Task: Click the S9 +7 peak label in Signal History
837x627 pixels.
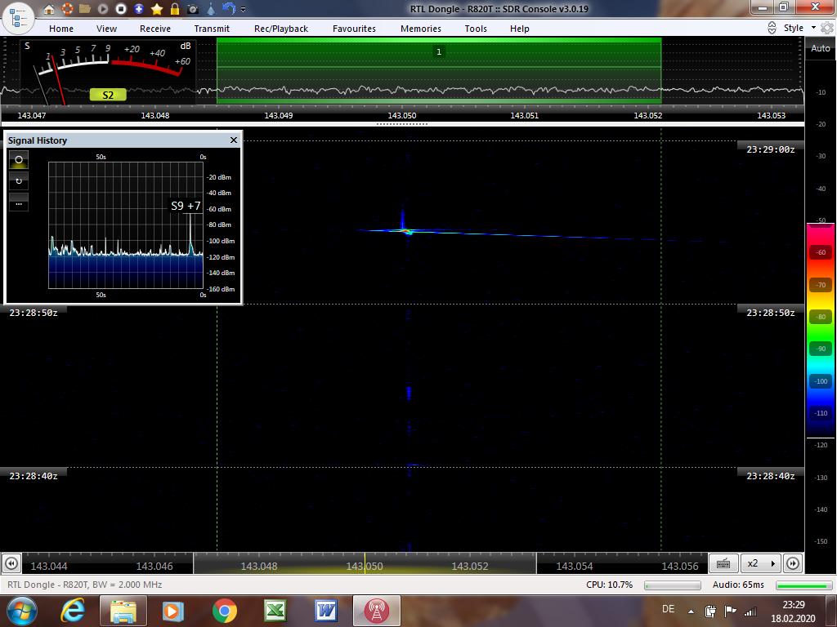Action: coord(186,206)
